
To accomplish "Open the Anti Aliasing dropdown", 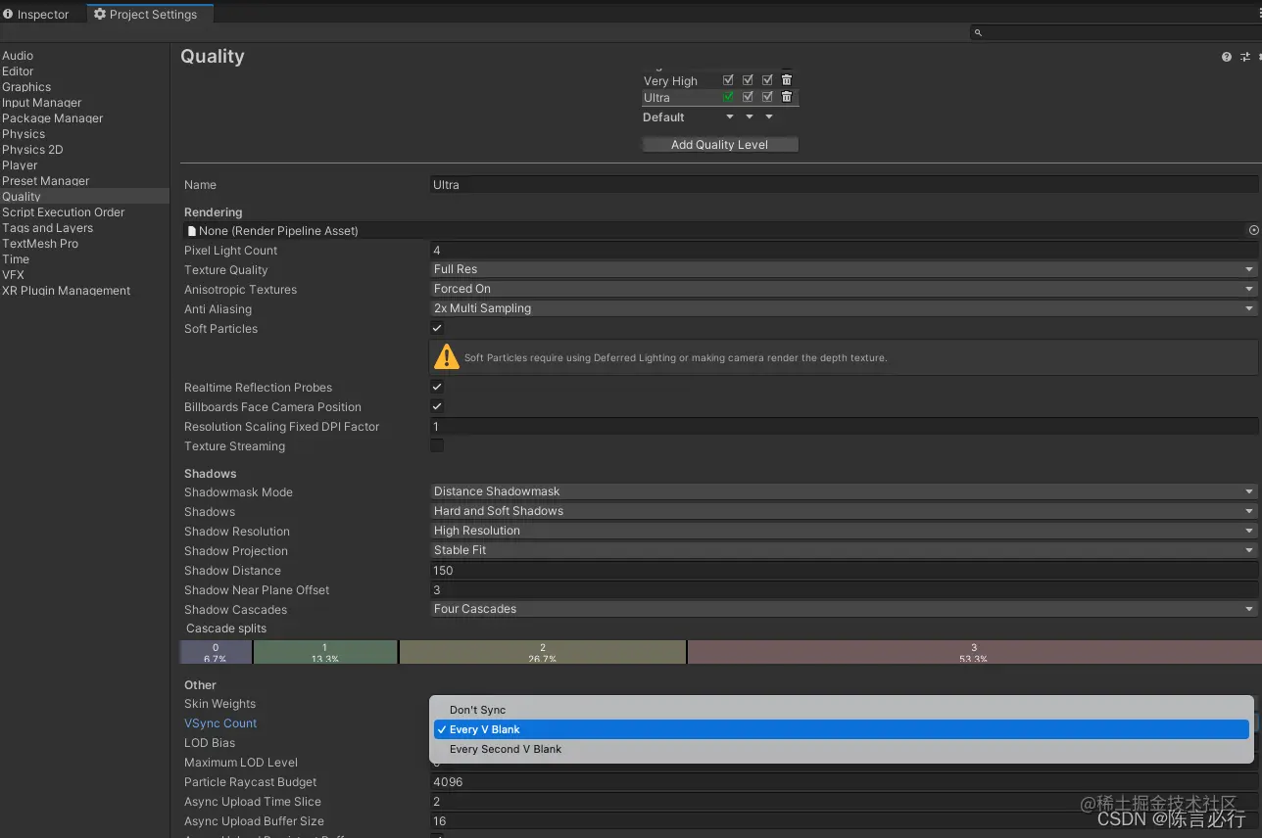I will coord(844,308).
